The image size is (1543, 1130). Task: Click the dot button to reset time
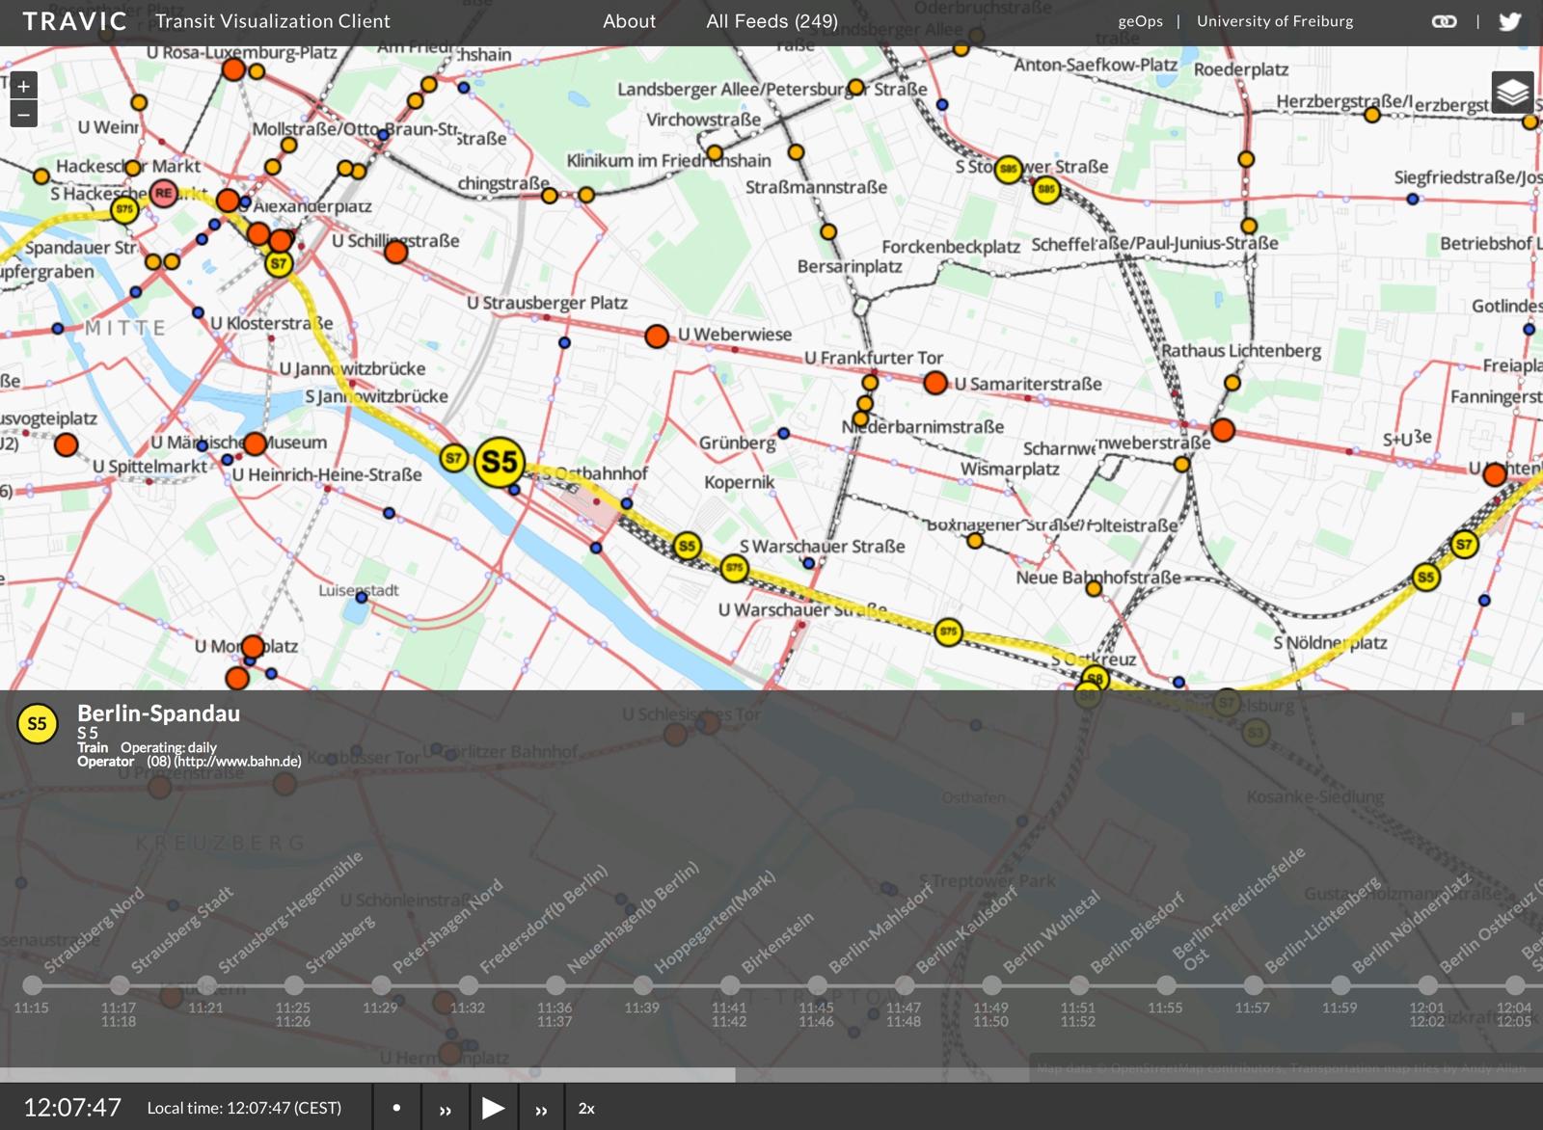pyautogui.click(x=396, y=1108)
